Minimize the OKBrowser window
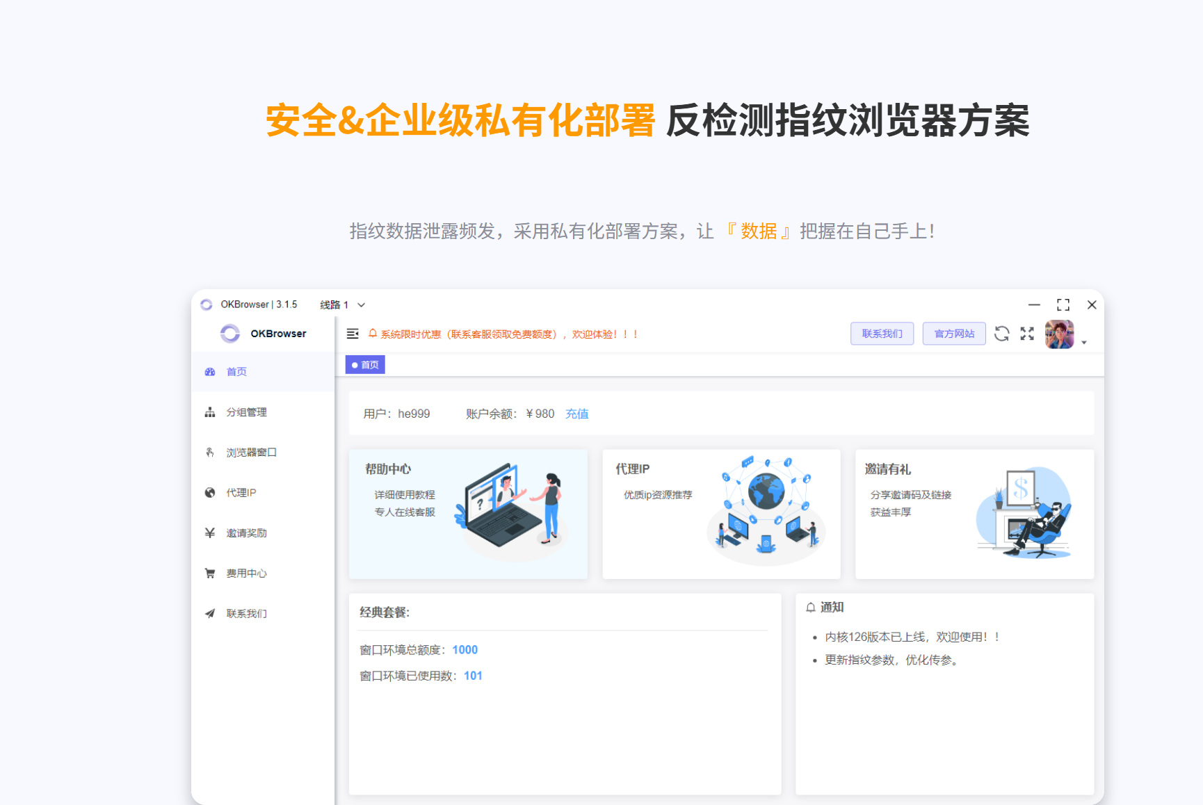This screenshot has height=805, width=1203. click(x=1034, y=305)
